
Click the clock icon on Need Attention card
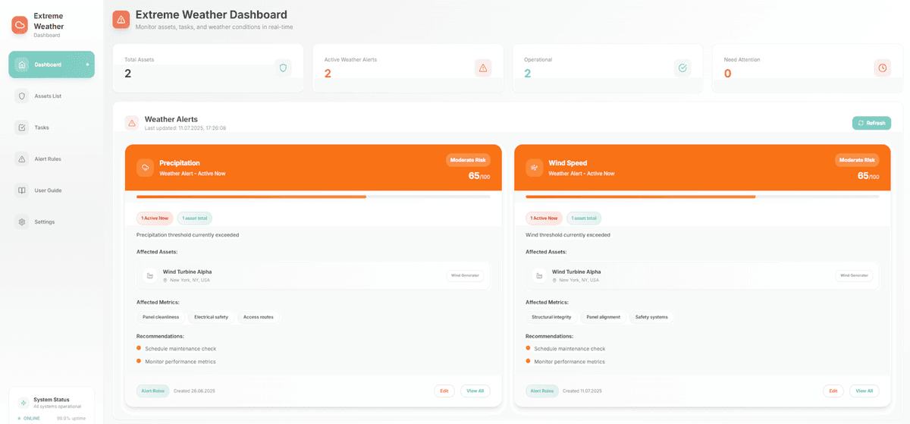click(x=882, y=68)
